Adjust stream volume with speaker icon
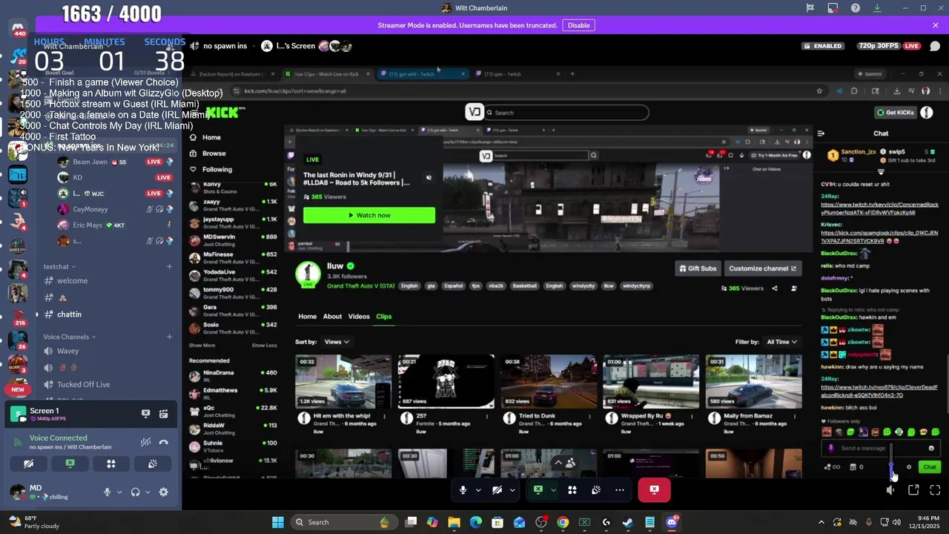The image size is (949, 534). pyautogui.click(x=890, y=490)
